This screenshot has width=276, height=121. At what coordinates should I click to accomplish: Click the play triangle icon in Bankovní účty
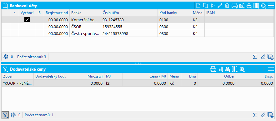(213, 6)
